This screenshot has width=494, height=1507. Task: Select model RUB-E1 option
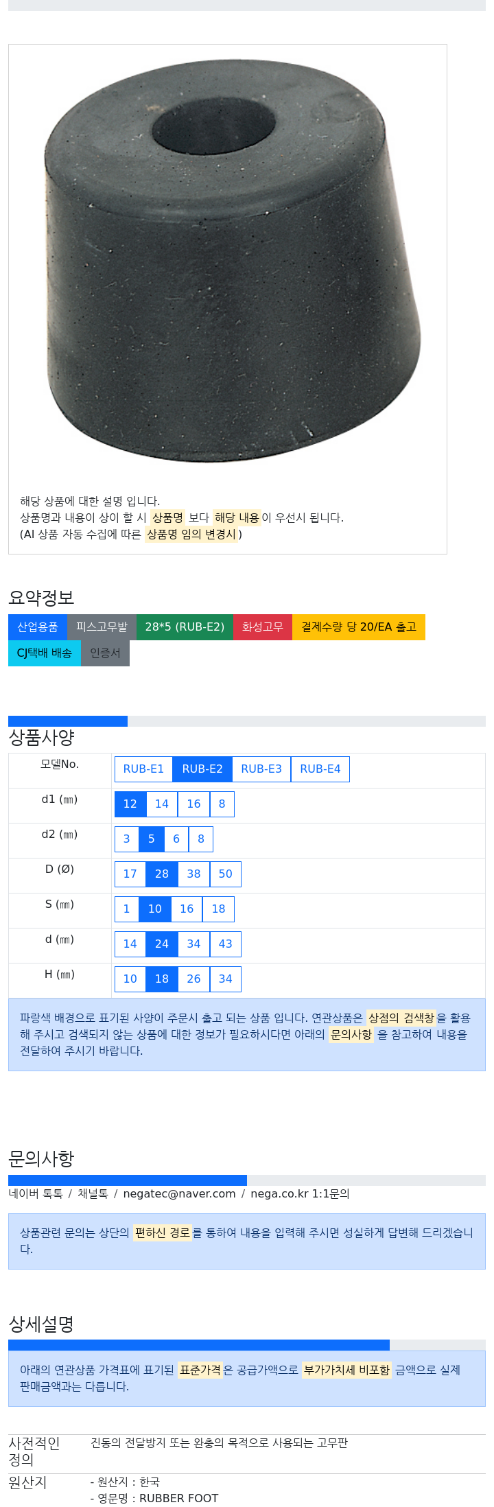(143, 769)
